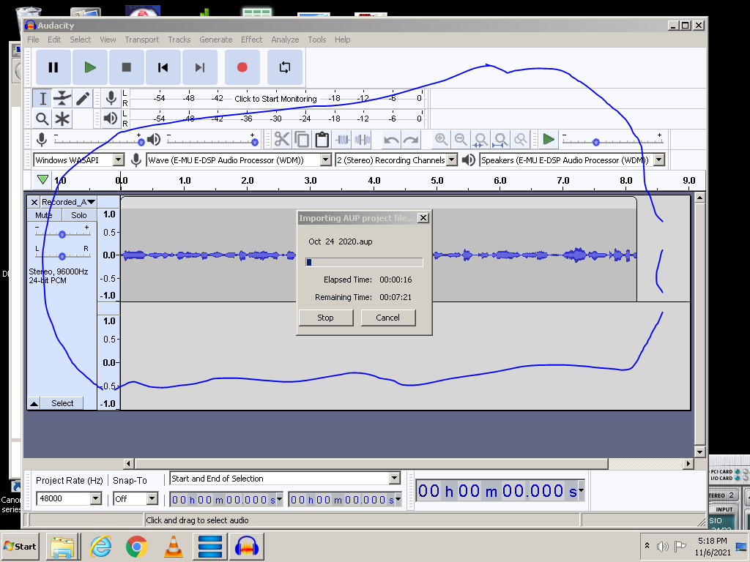750x562 pixels.
Task: Click the Undo arrow icon
Action: (x=391, y=140)
